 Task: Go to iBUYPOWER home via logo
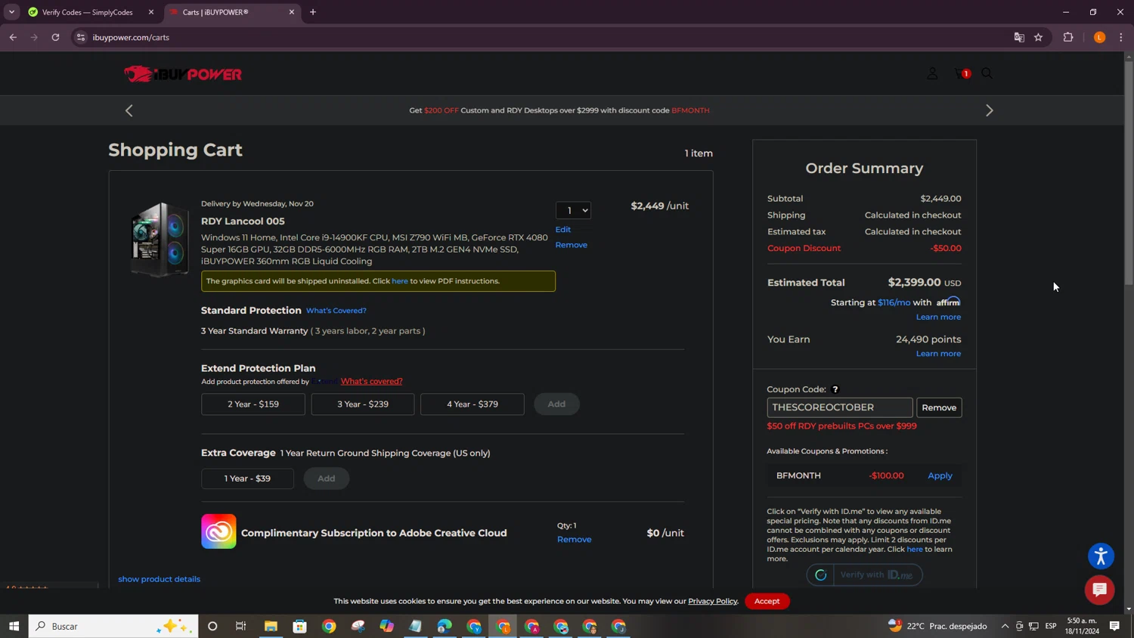click(183, 74)
